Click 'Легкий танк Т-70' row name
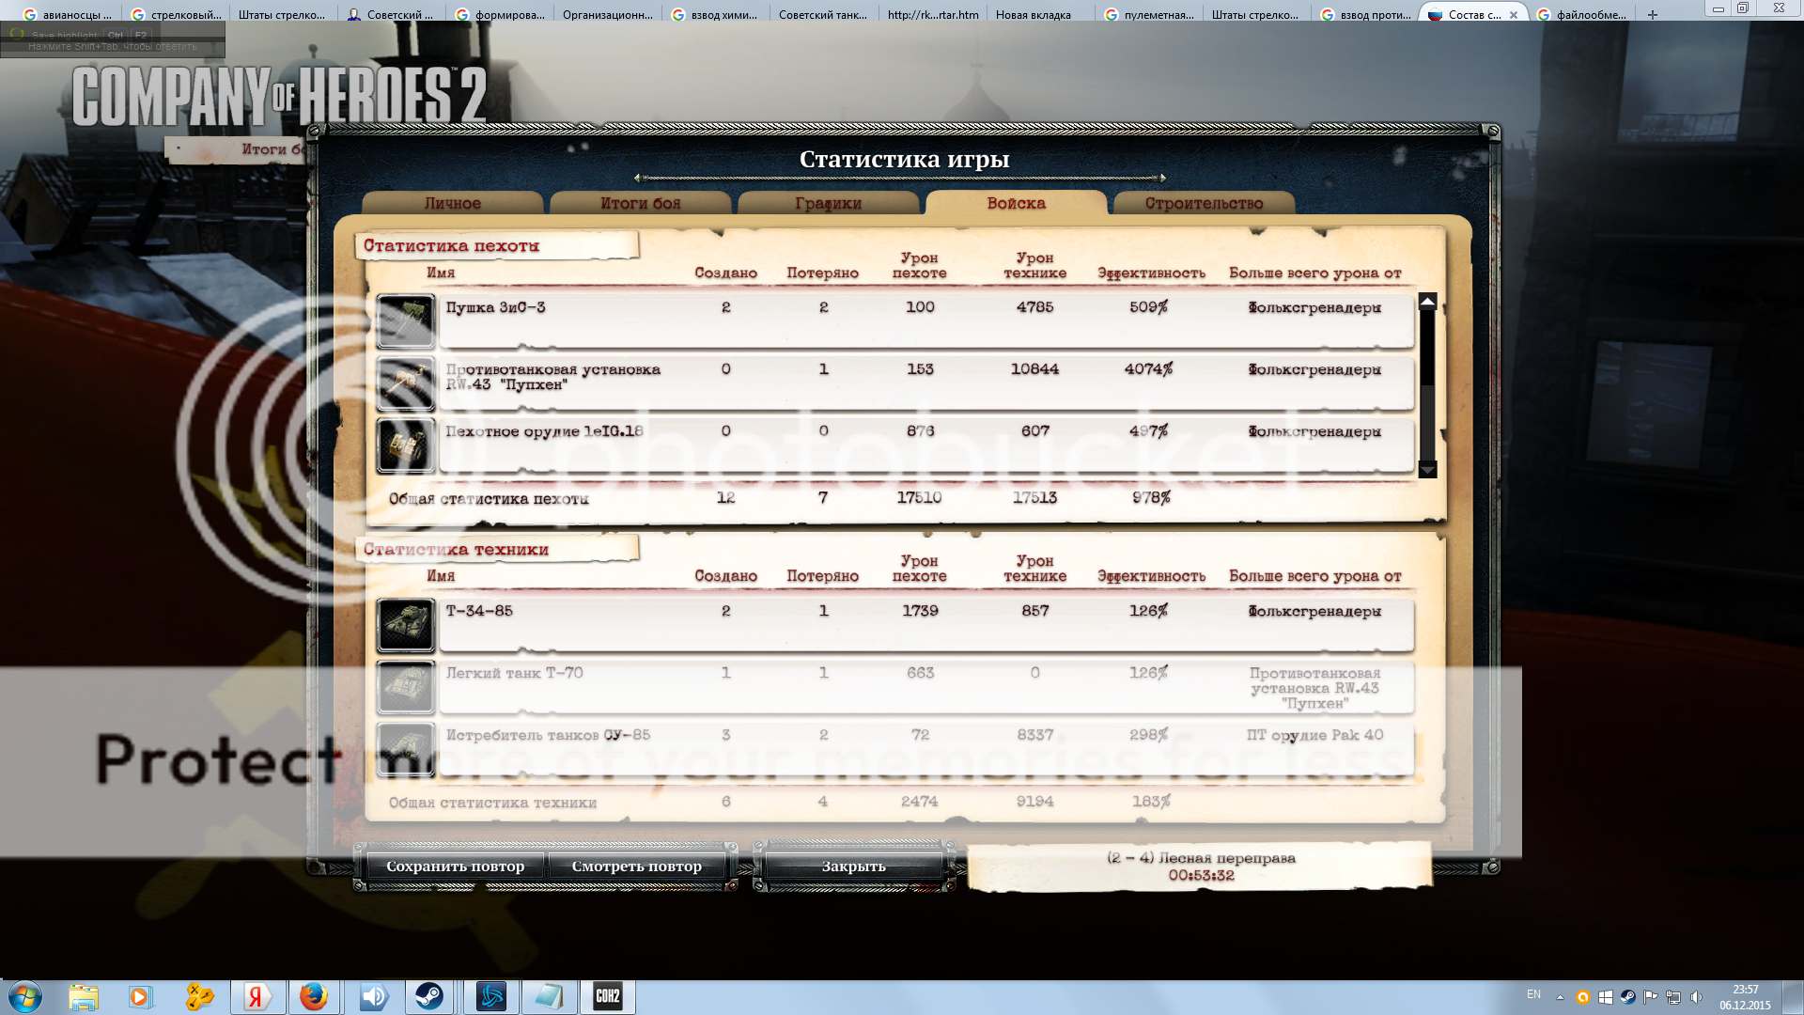Screen dimensions: 1804x1015 514,673
